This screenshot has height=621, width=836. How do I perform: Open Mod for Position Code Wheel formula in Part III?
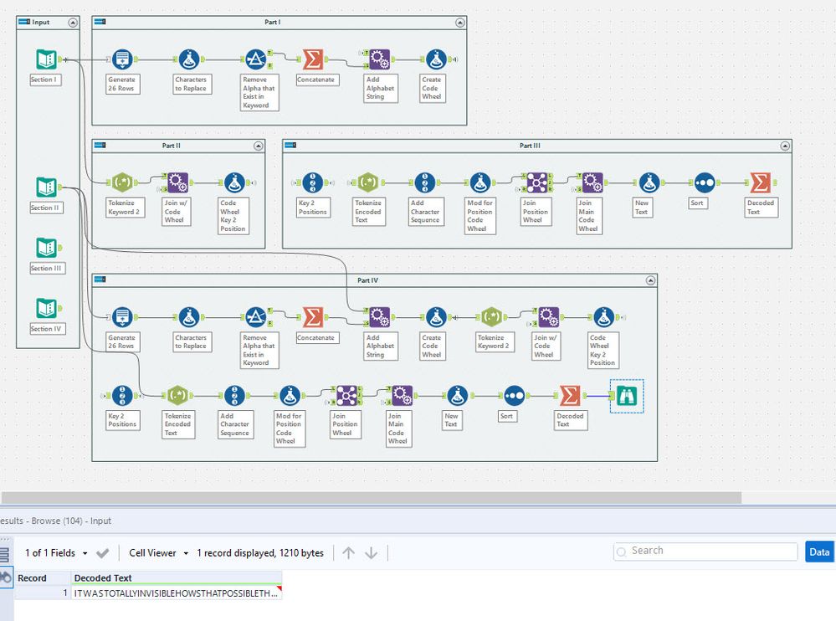480,182
